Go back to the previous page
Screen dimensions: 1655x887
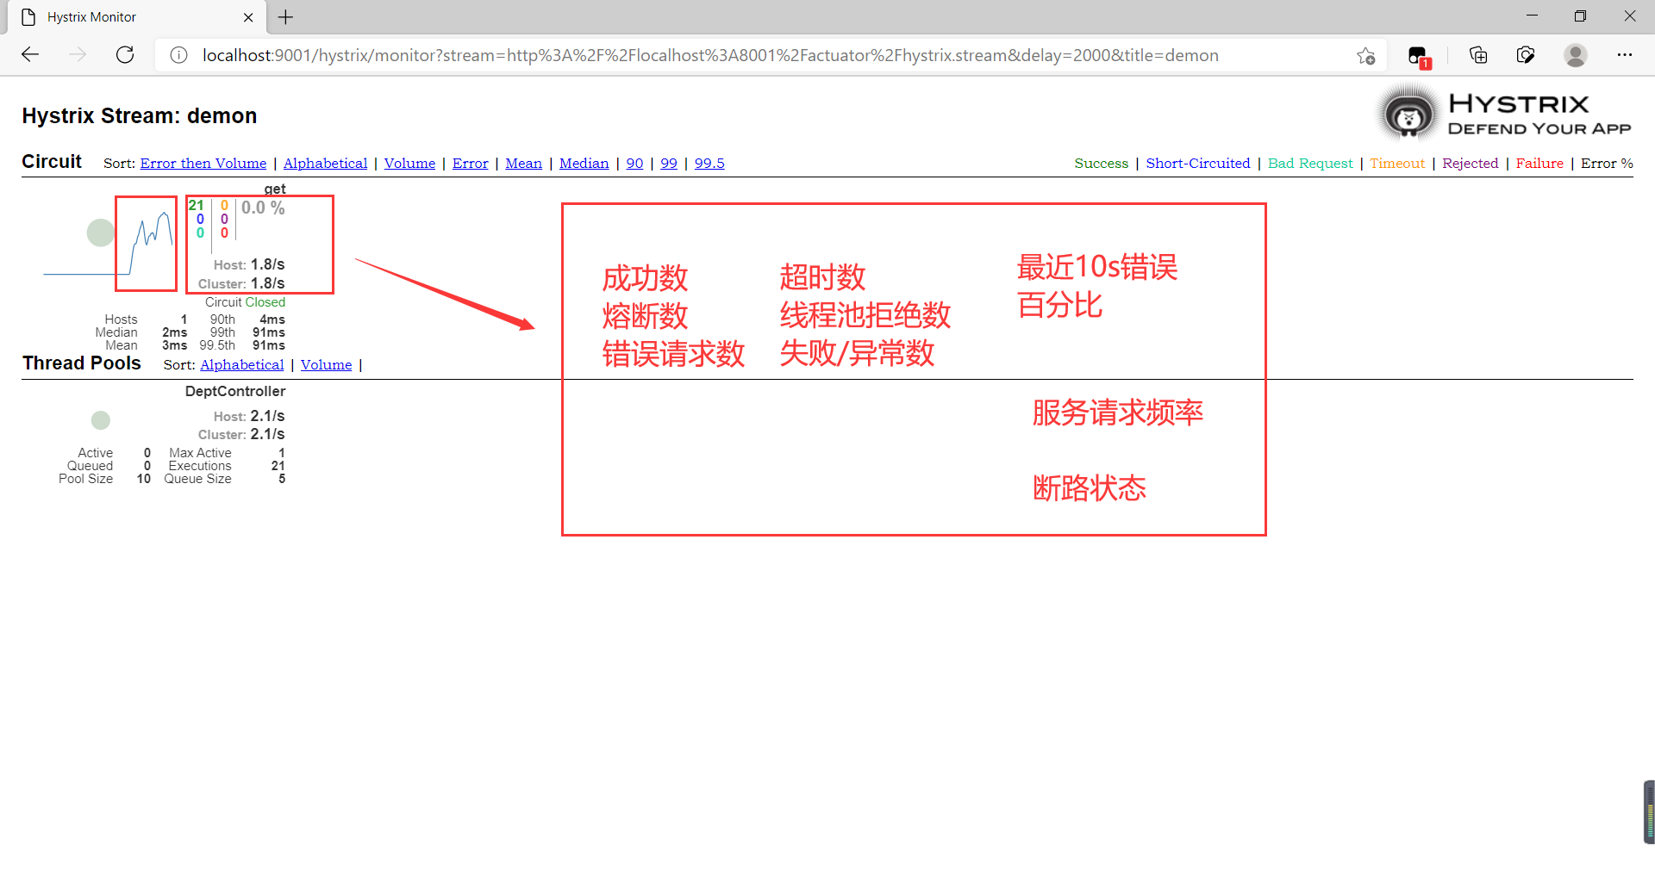coord(30,55)
